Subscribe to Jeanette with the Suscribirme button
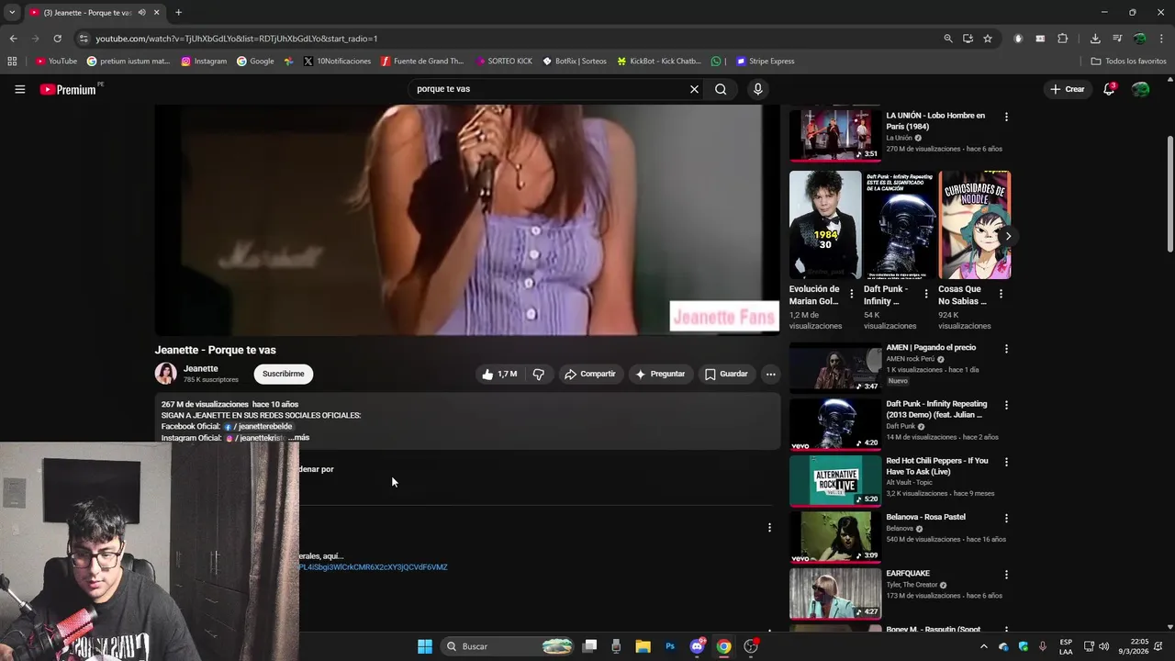 pos(283,374)
